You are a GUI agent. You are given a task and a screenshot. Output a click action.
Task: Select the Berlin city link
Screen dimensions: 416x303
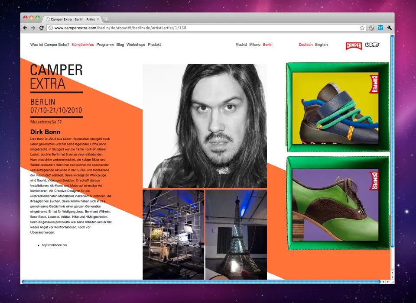point(267,45)
